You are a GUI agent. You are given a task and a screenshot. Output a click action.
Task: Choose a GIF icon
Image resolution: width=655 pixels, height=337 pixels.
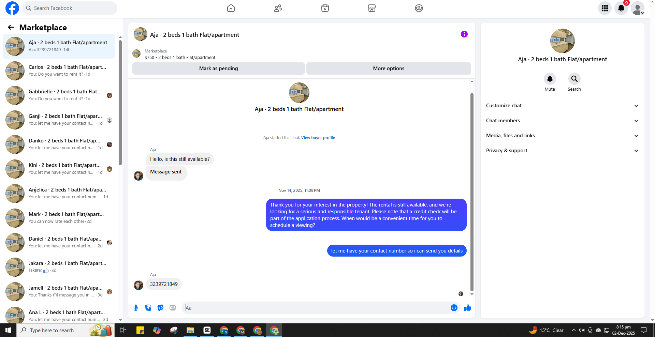pyautogui.click(x=173, y=308)
